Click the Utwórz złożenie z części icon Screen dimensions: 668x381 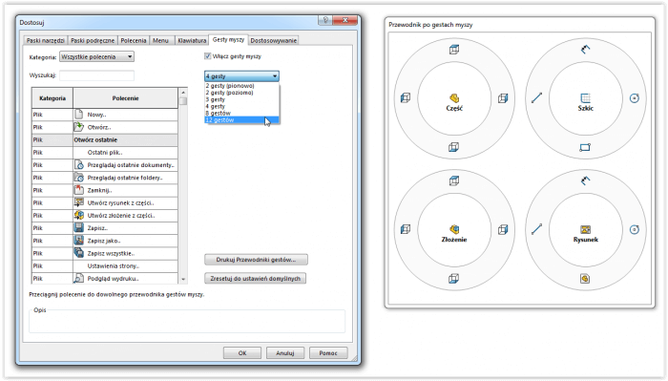[79, 215]
